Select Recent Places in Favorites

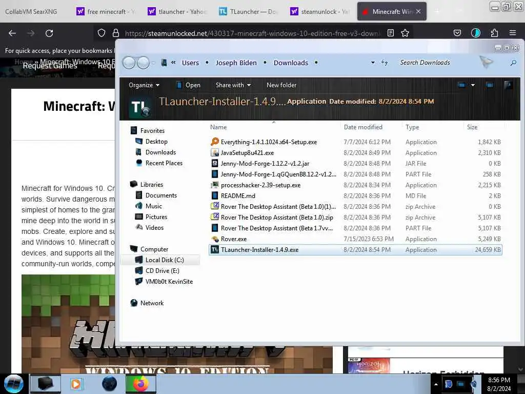coord(164,163)
